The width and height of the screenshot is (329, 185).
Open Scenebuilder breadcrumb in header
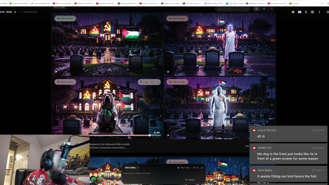[30, 12]
